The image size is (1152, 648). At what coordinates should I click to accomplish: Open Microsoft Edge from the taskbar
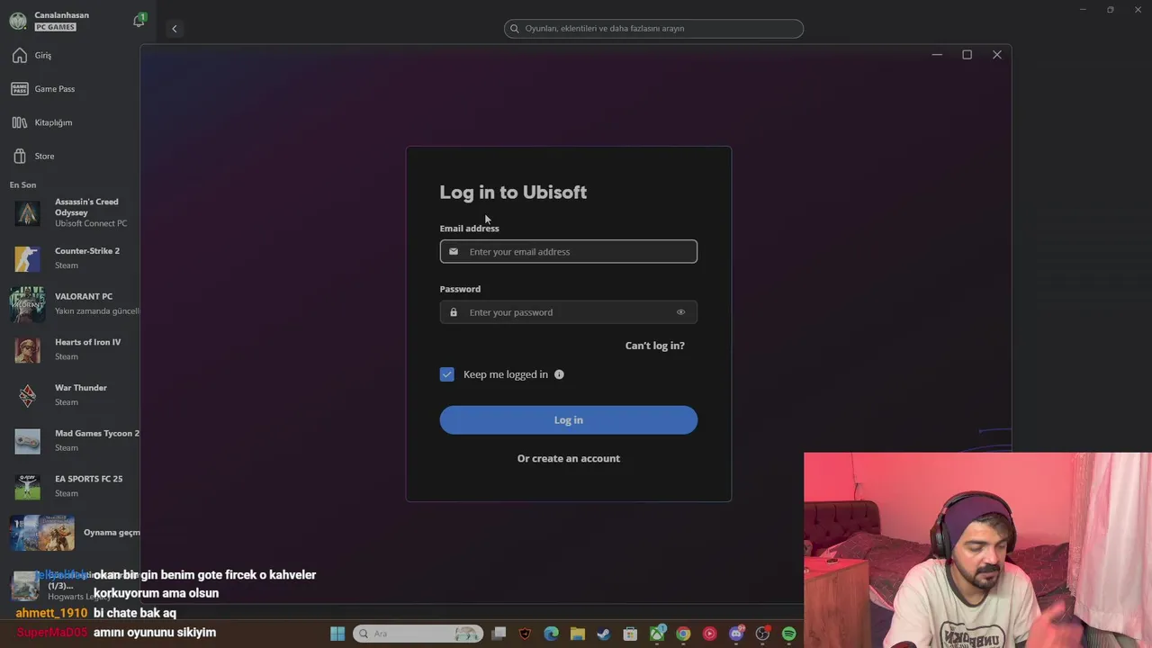point(552,634)
